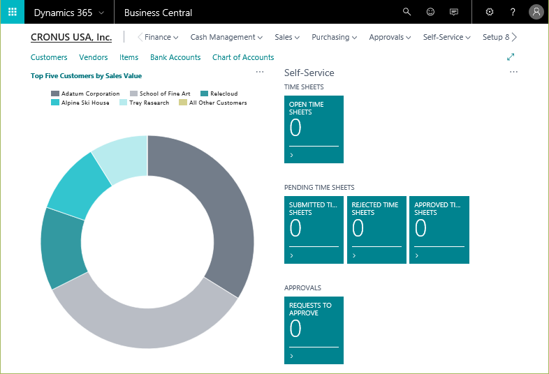Click arrow on Submitted Time Sheets tile
549x374 pixels.
(x=292, y=255)
